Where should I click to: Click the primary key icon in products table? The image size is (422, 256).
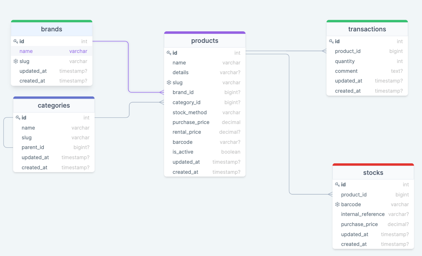tap(169, 53)
